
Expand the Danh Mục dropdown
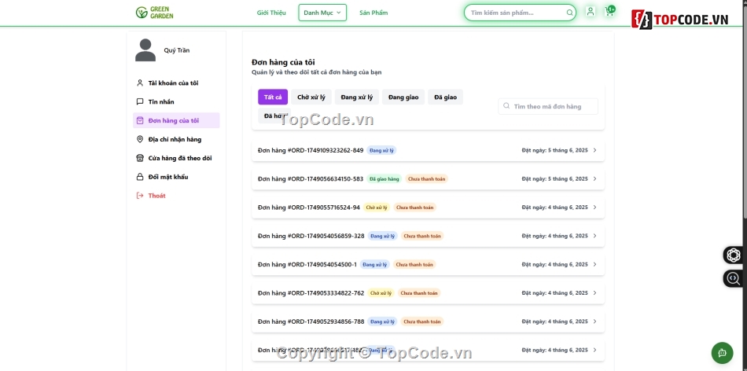[322, 13]
